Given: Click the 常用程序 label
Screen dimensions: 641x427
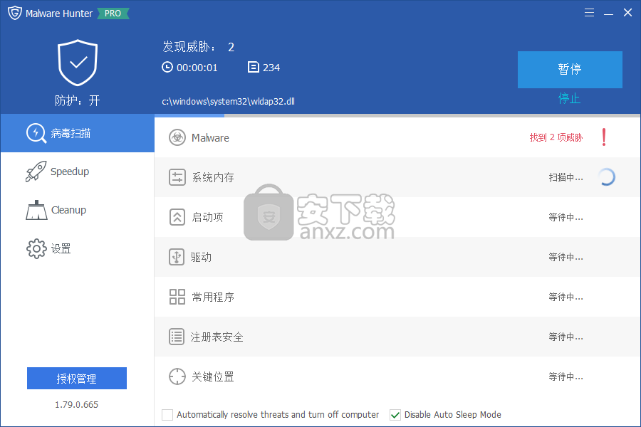Looking at the screenshot, I should pyautogui.click(x=213, y=297).
